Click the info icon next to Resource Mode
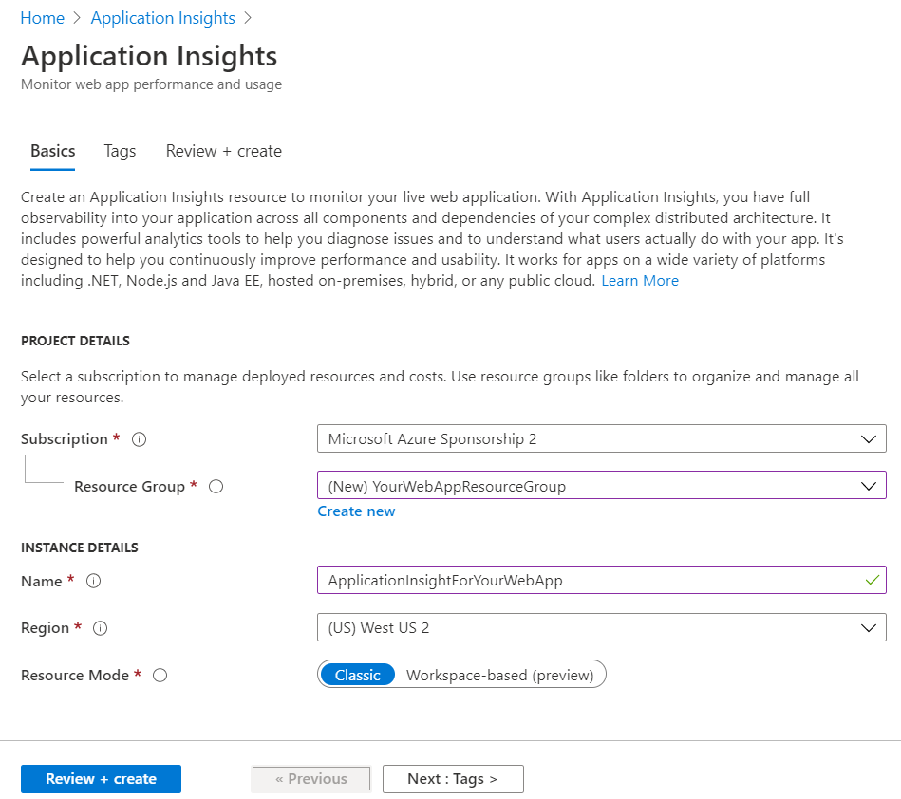Viewport: 901px width, 799px height. pos(160,676)
